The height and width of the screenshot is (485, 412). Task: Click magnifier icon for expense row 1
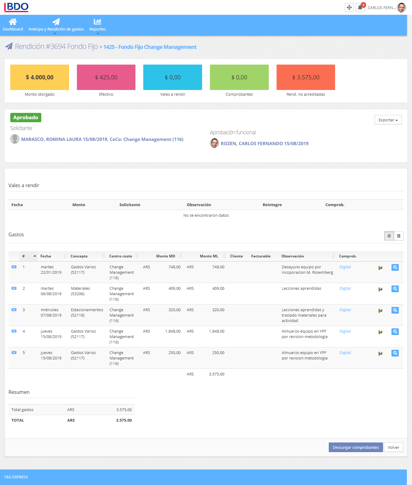pos(395,267)
